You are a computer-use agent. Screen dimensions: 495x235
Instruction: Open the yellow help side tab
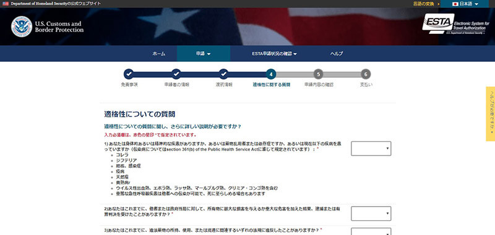[x=490, y=114]
